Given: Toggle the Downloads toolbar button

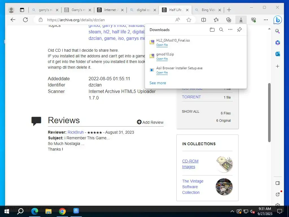Looking at the screenshot, I should pos(241,20).
